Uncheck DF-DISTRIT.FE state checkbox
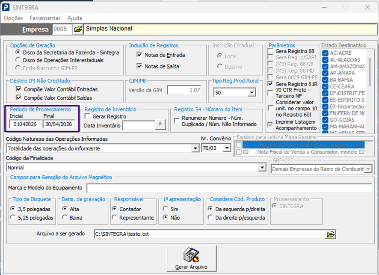This screenshot has width=379, height=275. click(326, 93)
